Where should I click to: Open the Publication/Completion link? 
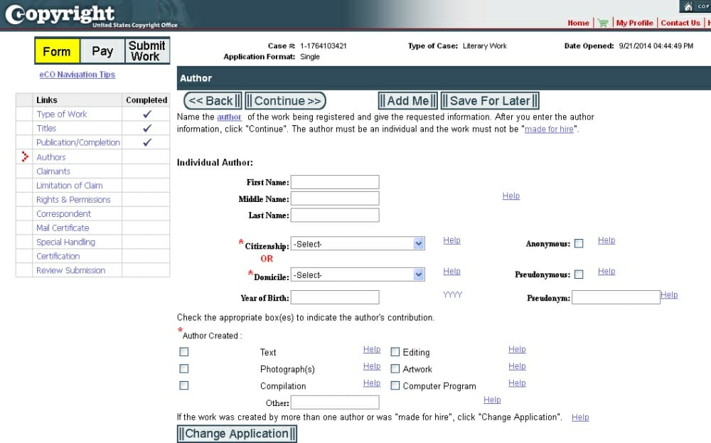click(x=78, y=142)
